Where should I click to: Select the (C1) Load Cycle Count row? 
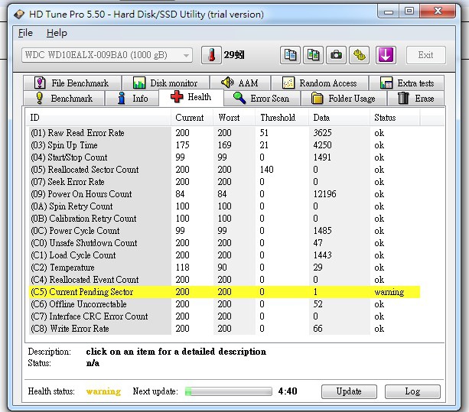pyautogui.click(x=224, y=255)
